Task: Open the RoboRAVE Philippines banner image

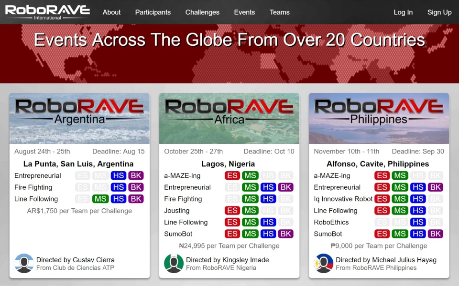Action: 379,119
